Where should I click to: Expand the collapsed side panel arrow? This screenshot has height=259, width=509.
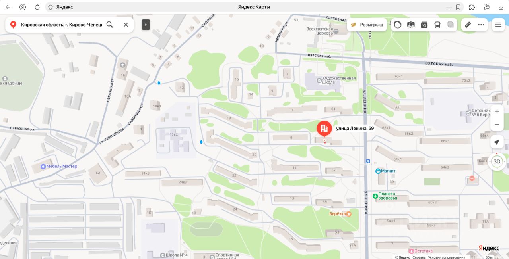click(146, 25)
